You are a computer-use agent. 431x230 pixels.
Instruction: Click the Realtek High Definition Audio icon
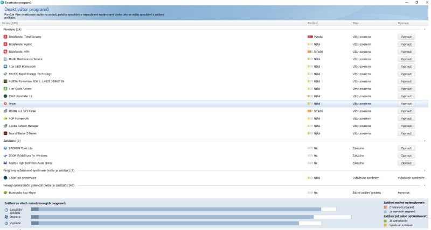click(x=5, y=163)
